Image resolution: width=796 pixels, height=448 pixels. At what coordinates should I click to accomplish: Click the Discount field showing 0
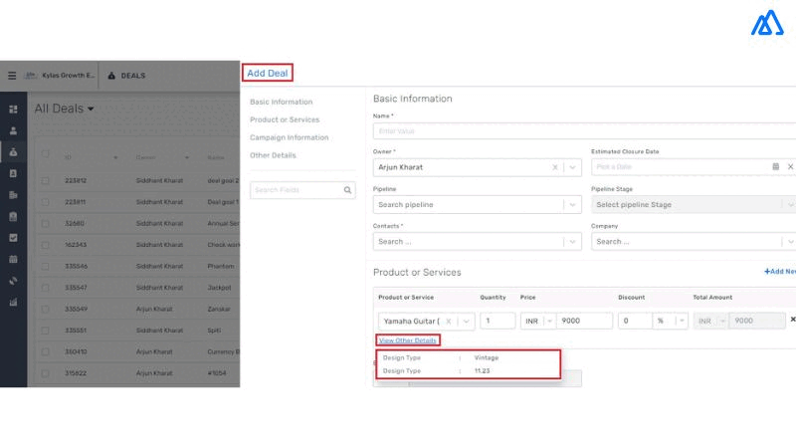pyautogui.click(x=635, y=321)
